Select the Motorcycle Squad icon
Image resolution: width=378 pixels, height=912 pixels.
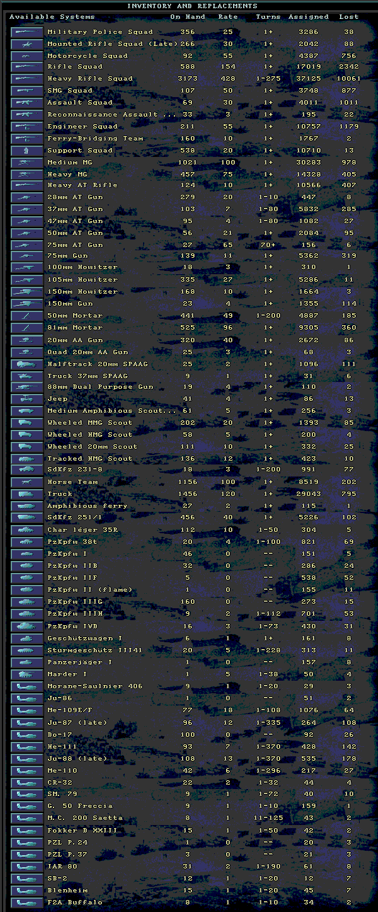27,55
